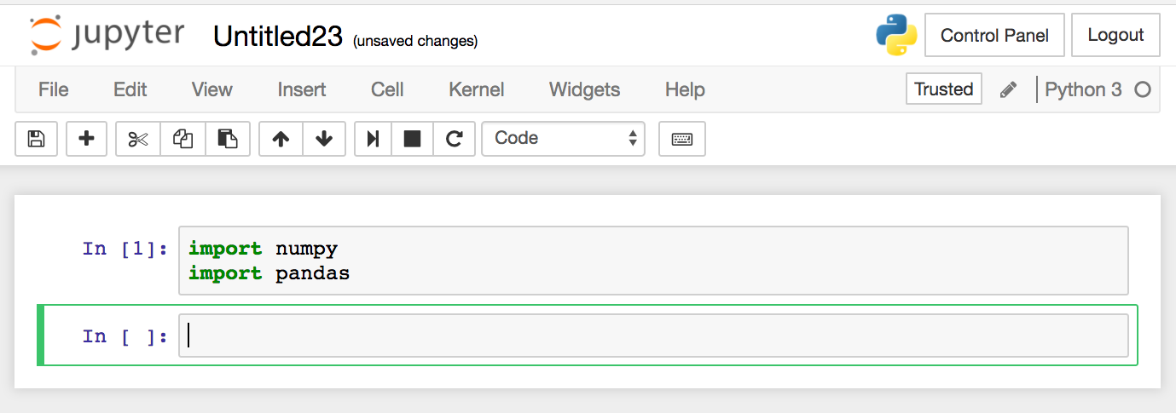Cut selected cell with the scissors icon
The image size is (1176, 413).
[x=138, y=139]
